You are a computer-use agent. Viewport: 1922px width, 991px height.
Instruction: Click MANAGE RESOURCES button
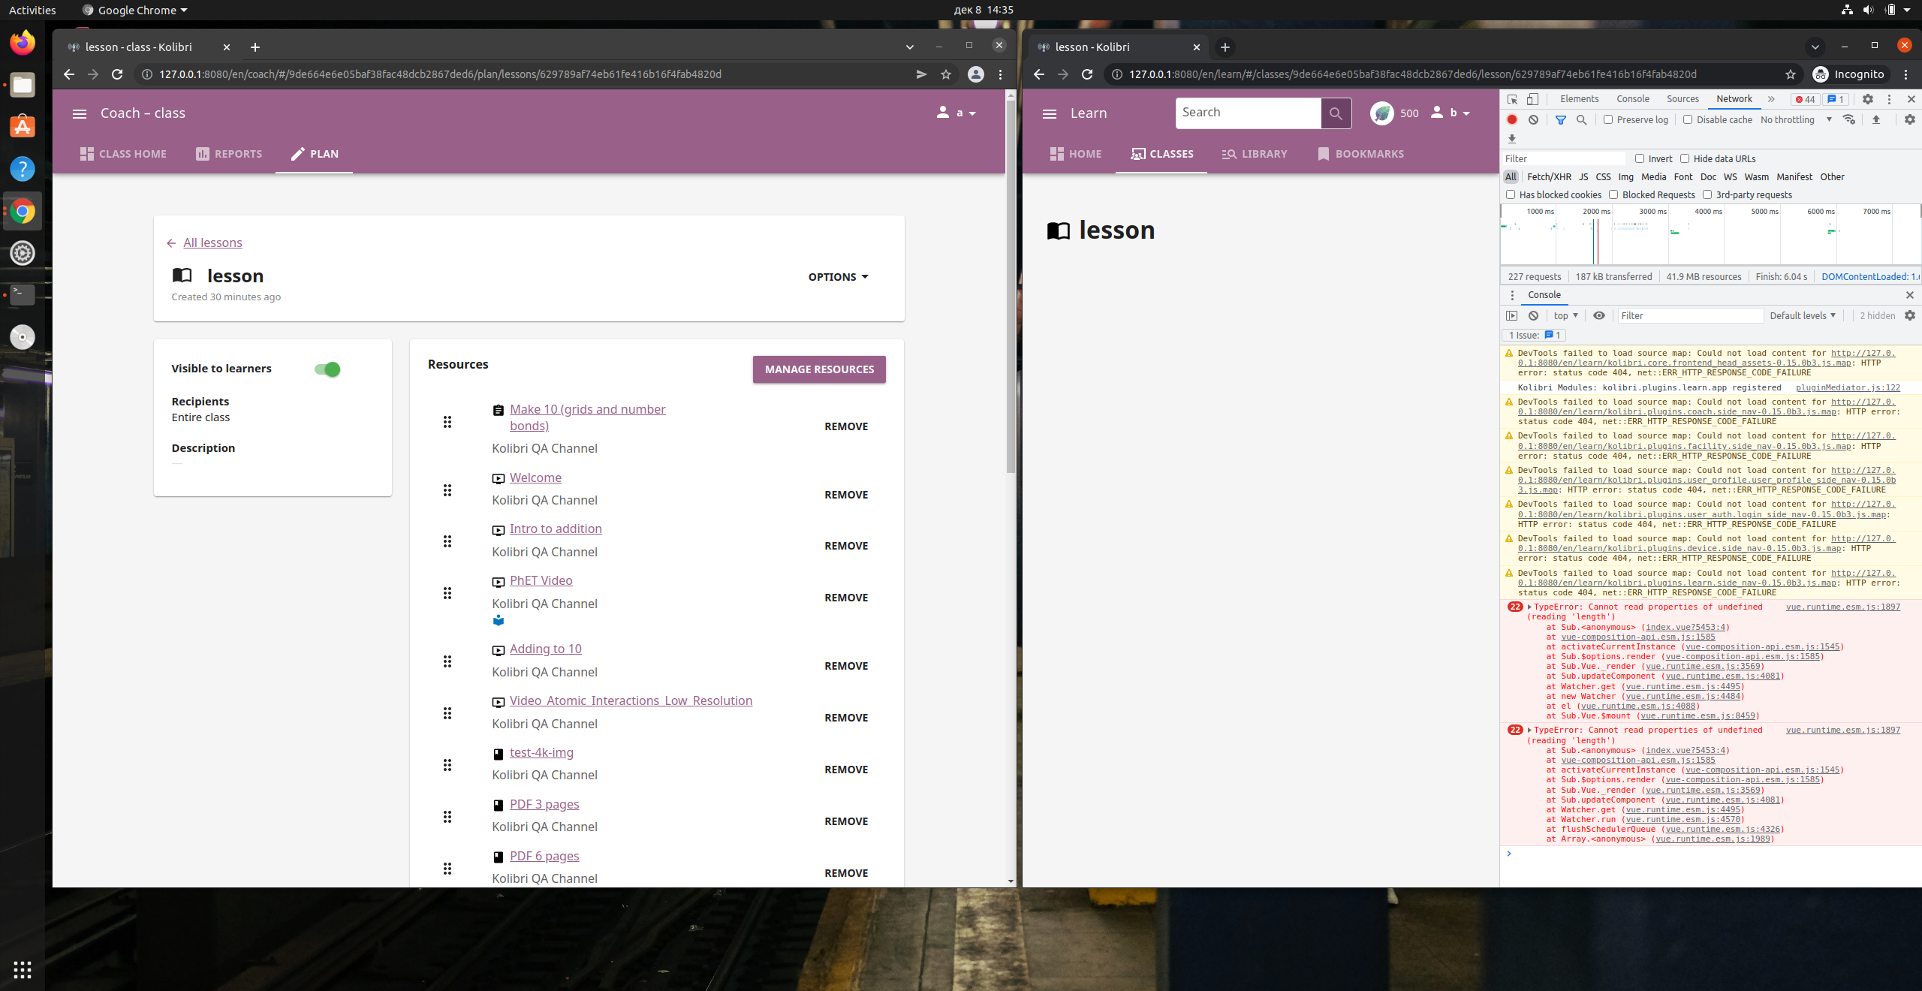pyautogui.click(x=819, y=369)
